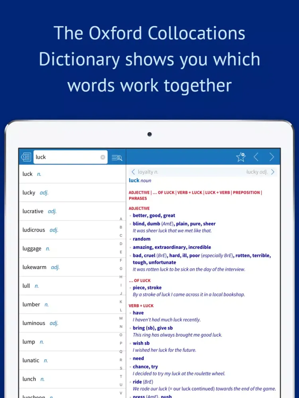The image size is (299, 398).
Task: Select lump n. in the word list
Action: 72,341
